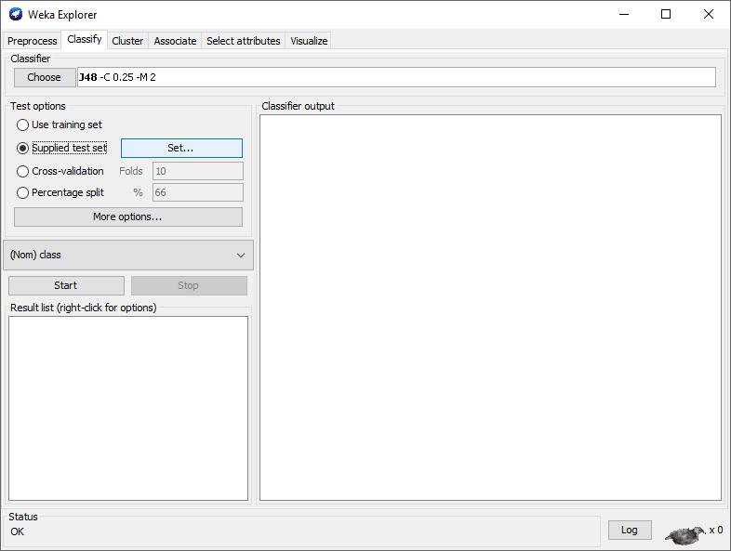Click the Weka bird status icon

685,534
